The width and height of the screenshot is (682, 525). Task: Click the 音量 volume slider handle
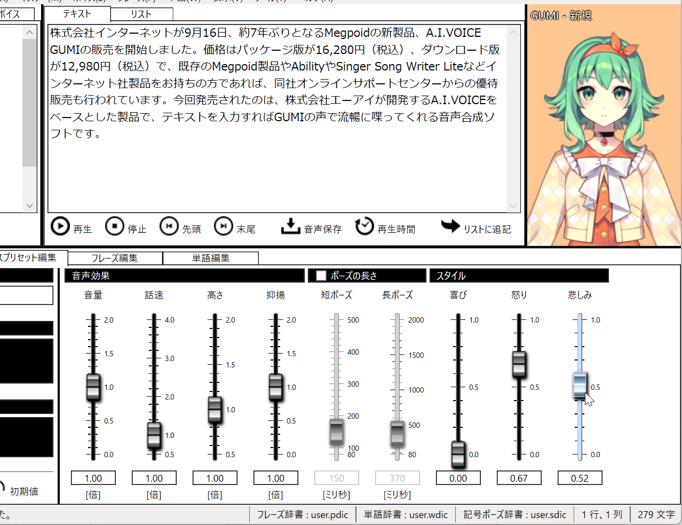[x=93, y=387]
